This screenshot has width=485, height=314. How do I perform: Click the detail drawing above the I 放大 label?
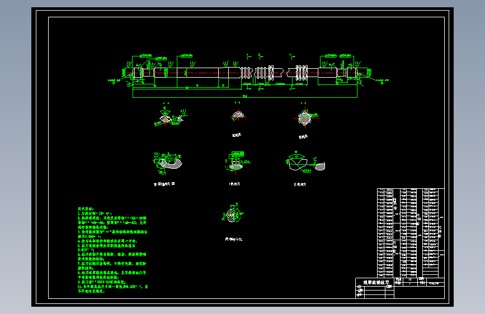pyautogui.click(x=237, y=163)
